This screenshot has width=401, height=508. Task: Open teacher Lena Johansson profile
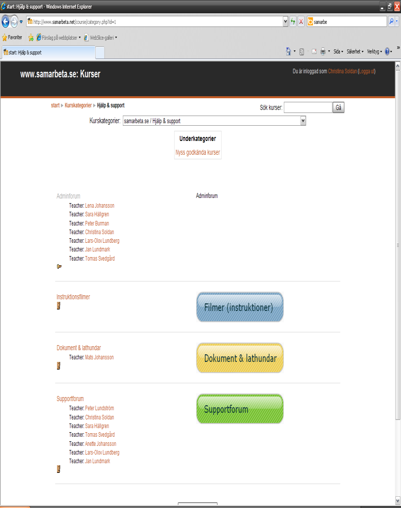point(99,206)
